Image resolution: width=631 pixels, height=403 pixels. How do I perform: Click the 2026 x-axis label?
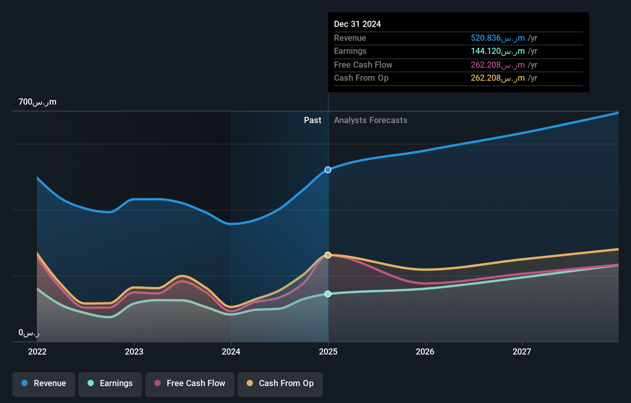(425, 351)
